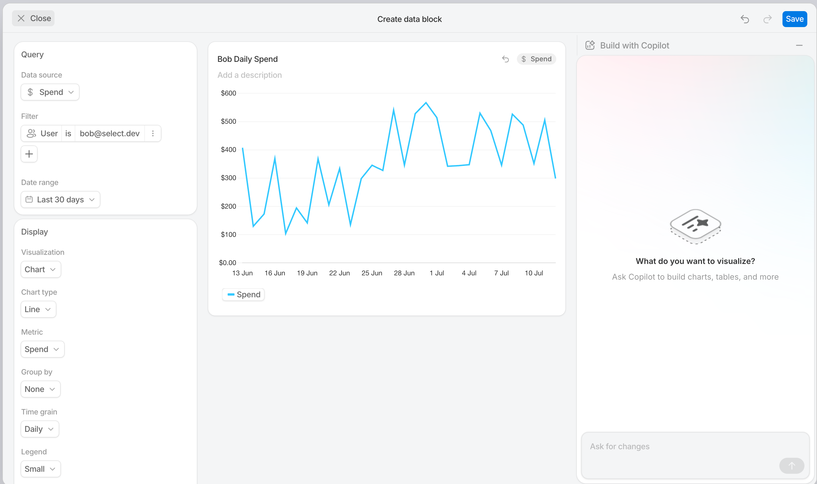Click the '28 Jun' x-axis label
This screenshot has width=817, height=484.
(x=404, y=273)
